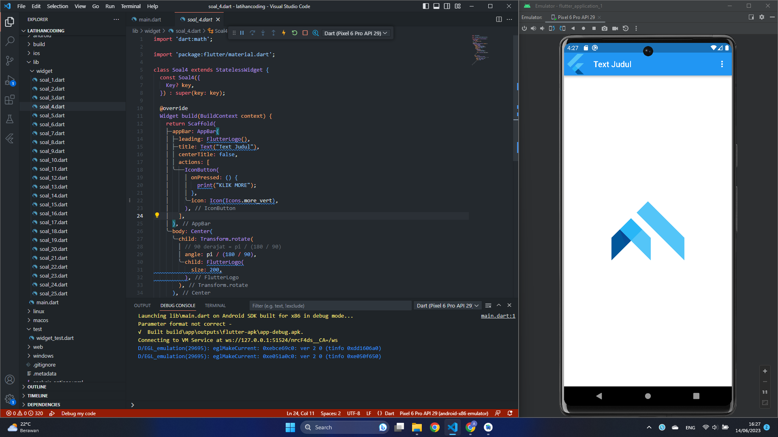
Task: Open the Testing flask view
Action: (x=10, y=119)
